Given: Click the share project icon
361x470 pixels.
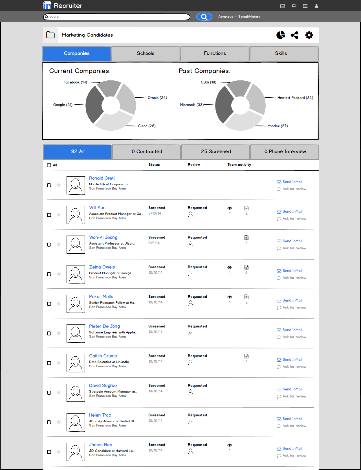Looking at the screenshot, I should click(294, 35).
